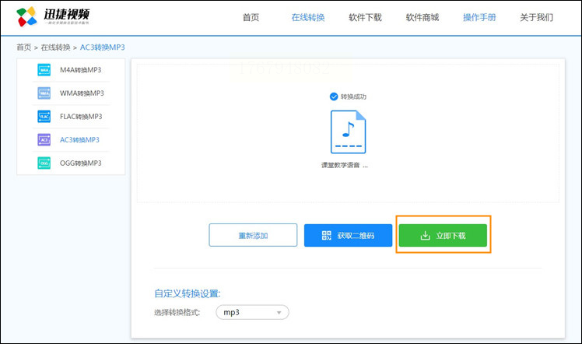Click the 自定义转换设置 heading
Image resolution: width=582 pixels, height=344 pixels.
(x=188, y=293)
